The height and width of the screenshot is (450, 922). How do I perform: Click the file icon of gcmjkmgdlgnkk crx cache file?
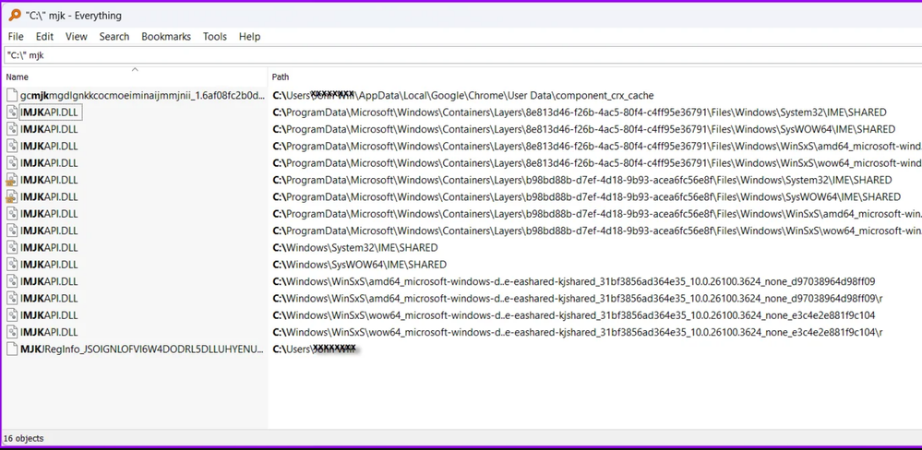(x=12, y=95)
